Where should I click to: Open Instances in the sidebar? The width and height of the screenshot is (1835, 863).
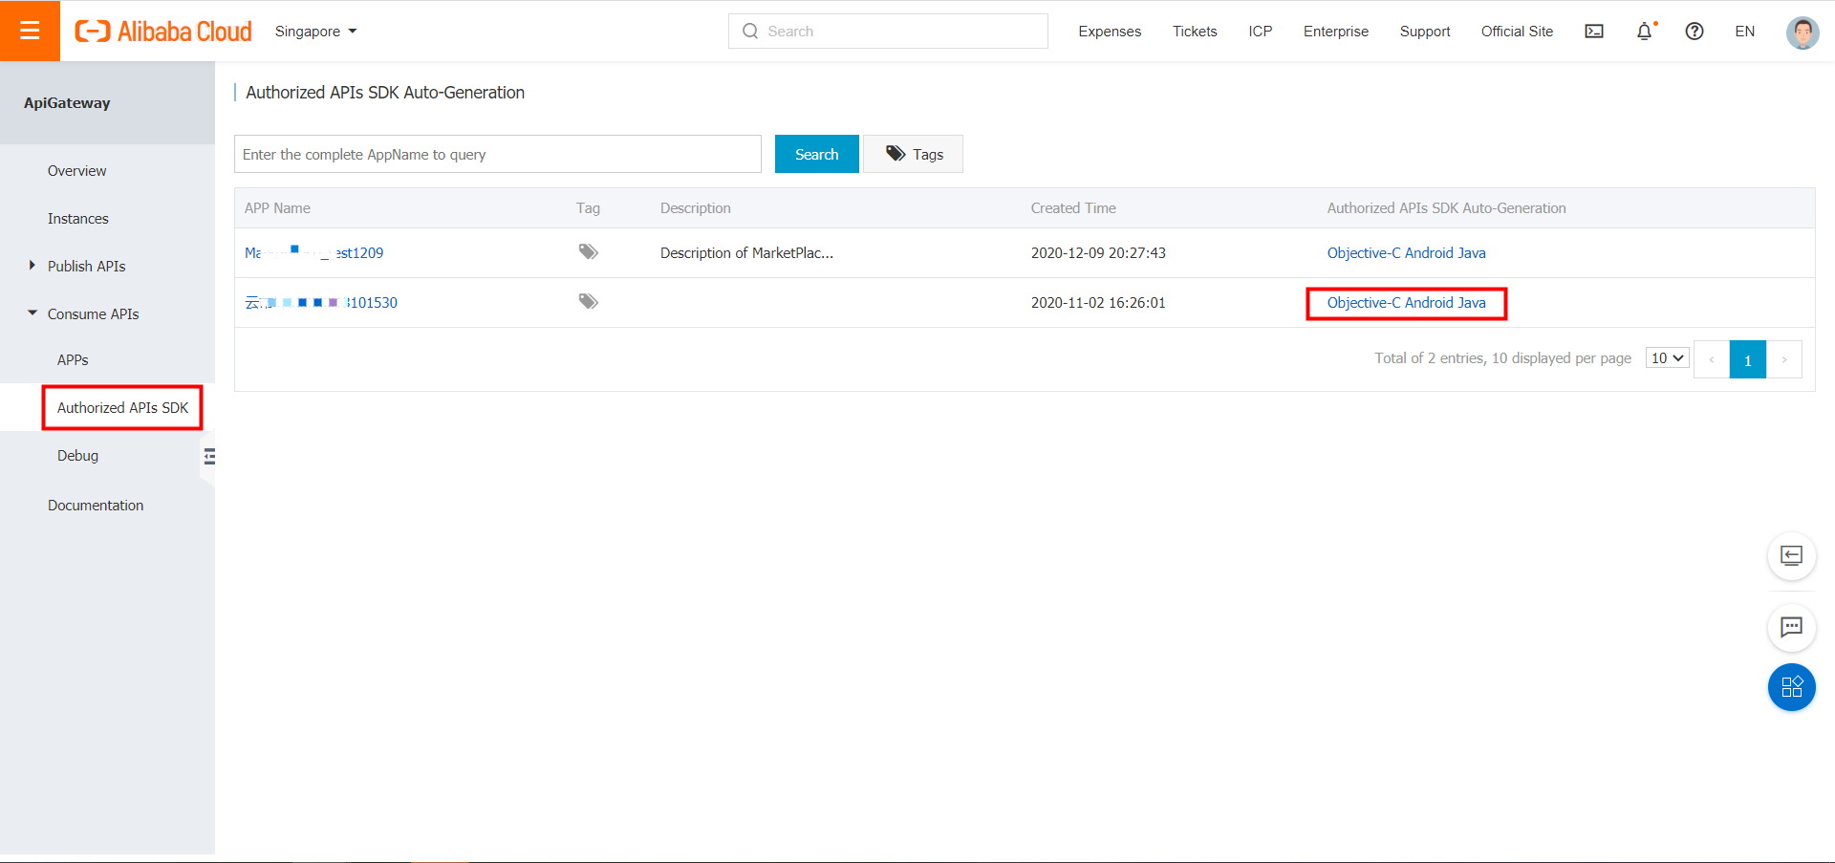(x=78, y=219)
